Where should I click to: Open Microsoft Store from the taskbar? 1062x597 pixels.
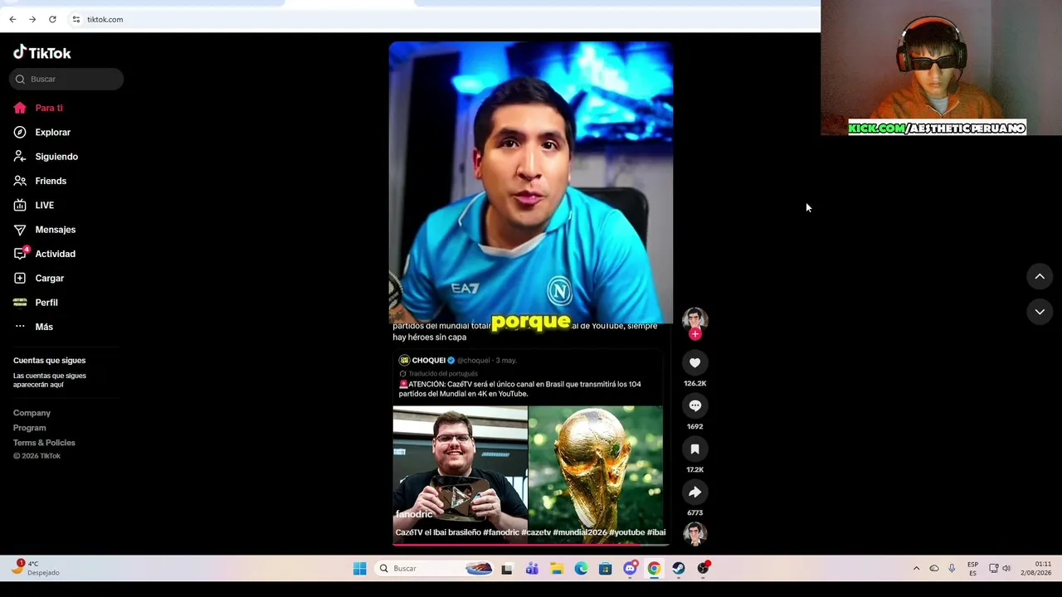pyautogui.click(x=606, y=569)
